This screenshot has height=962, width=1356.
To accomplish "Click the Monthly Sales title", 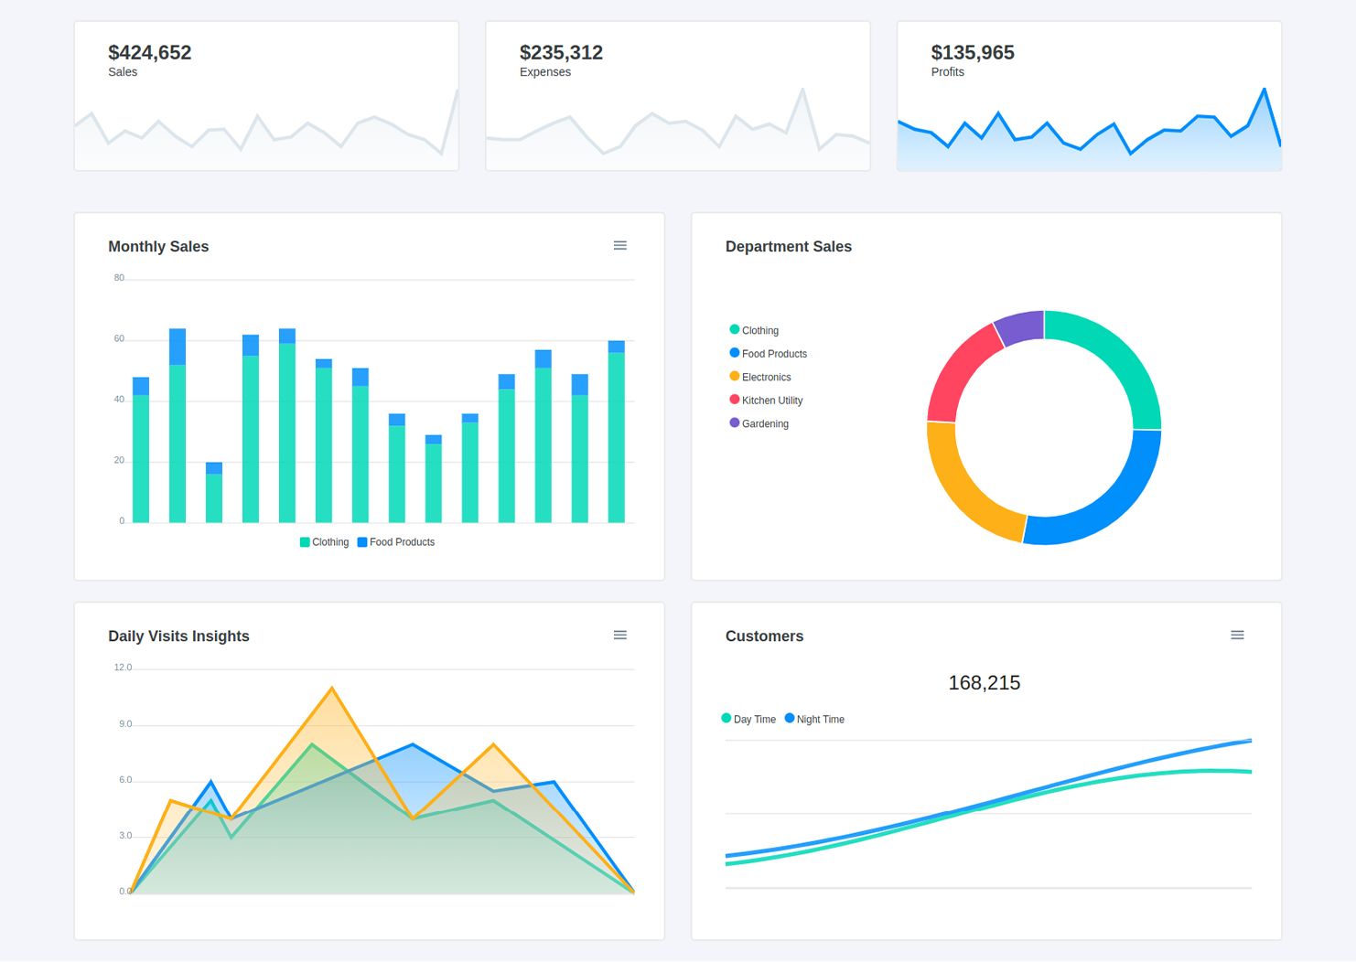I will tap(158, 246).
